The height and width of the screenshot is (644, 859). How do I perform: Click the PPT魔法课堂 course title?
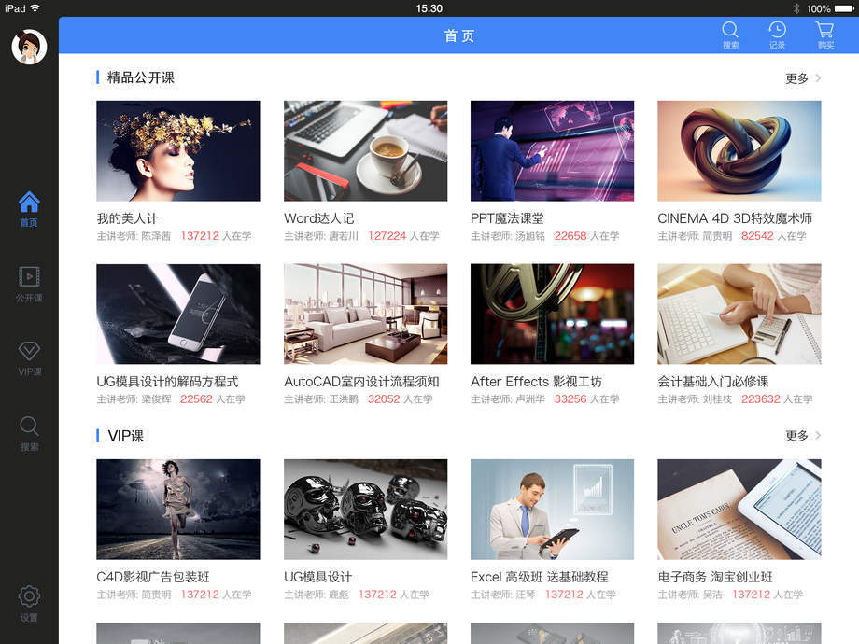point(507,218)
